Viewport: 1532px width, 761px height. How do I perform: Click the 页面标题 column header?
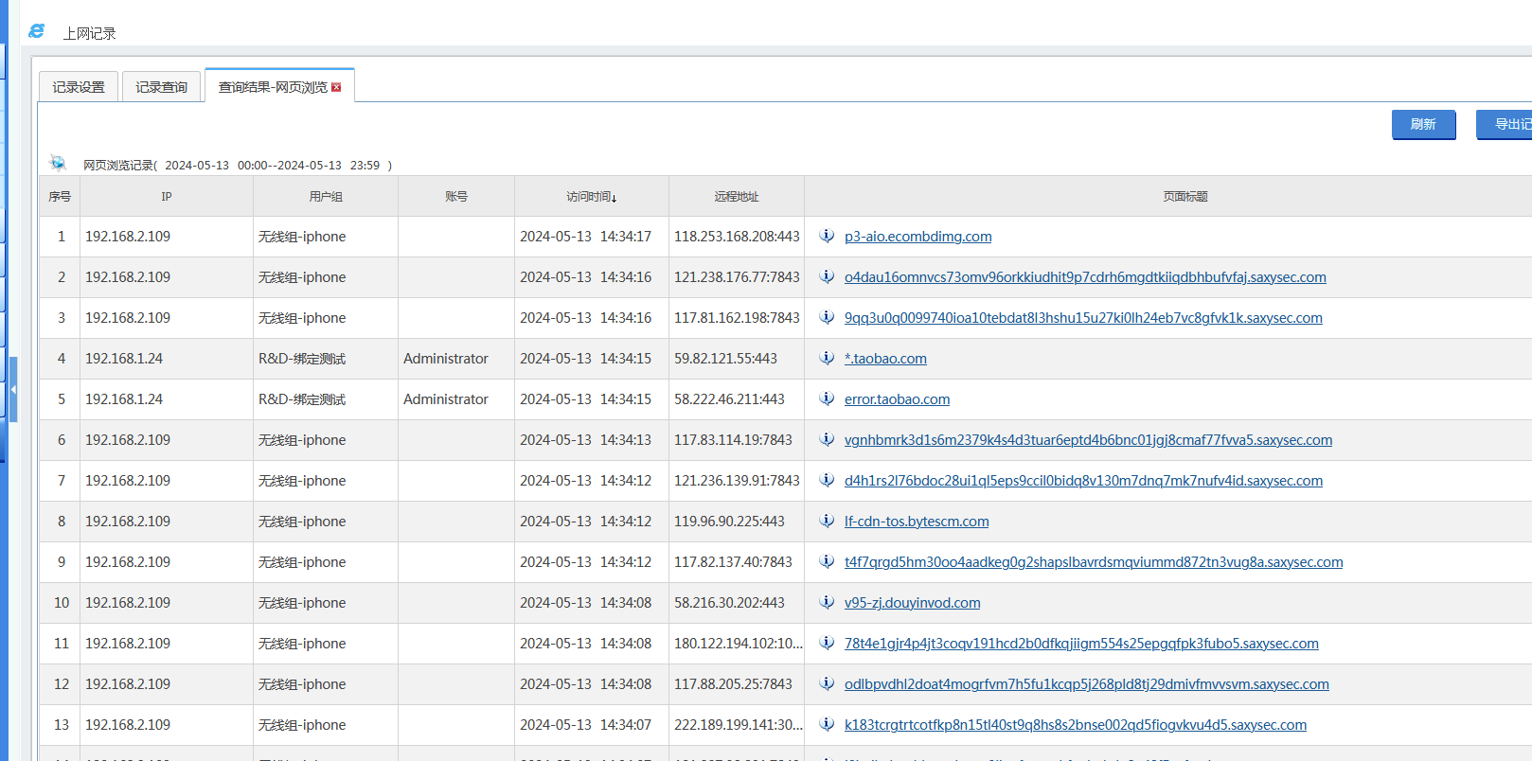coord(1185,197)
